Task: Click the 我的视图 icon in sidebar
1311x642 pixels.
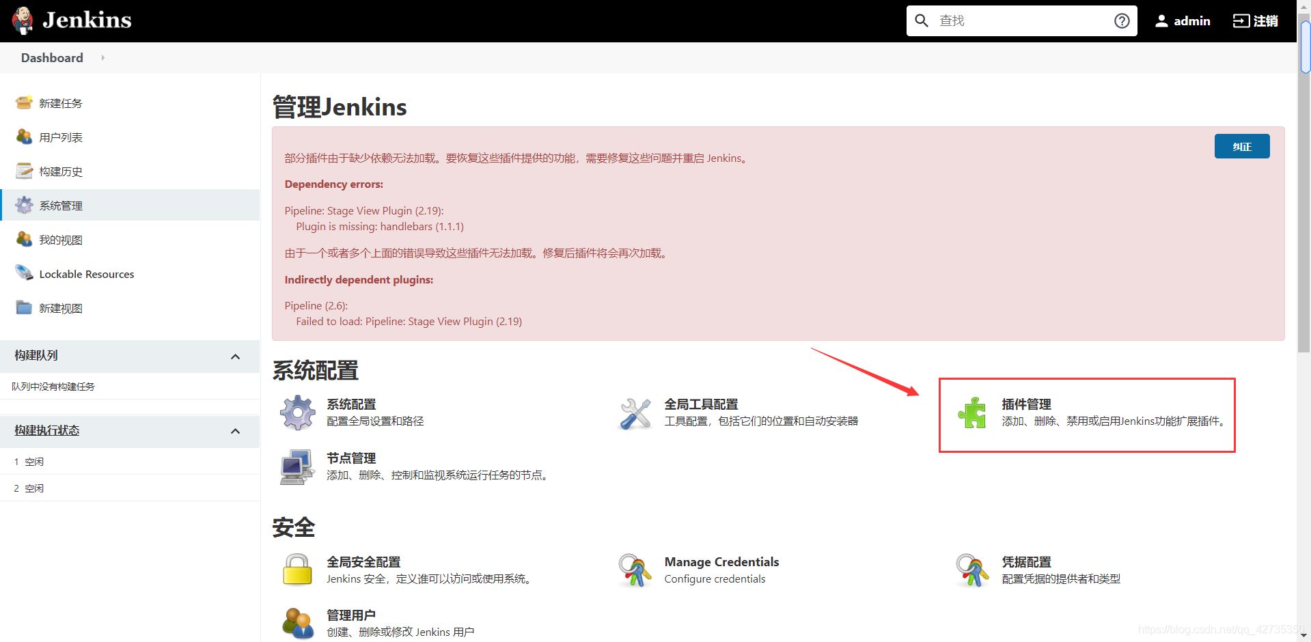Action: coord(24,239)
